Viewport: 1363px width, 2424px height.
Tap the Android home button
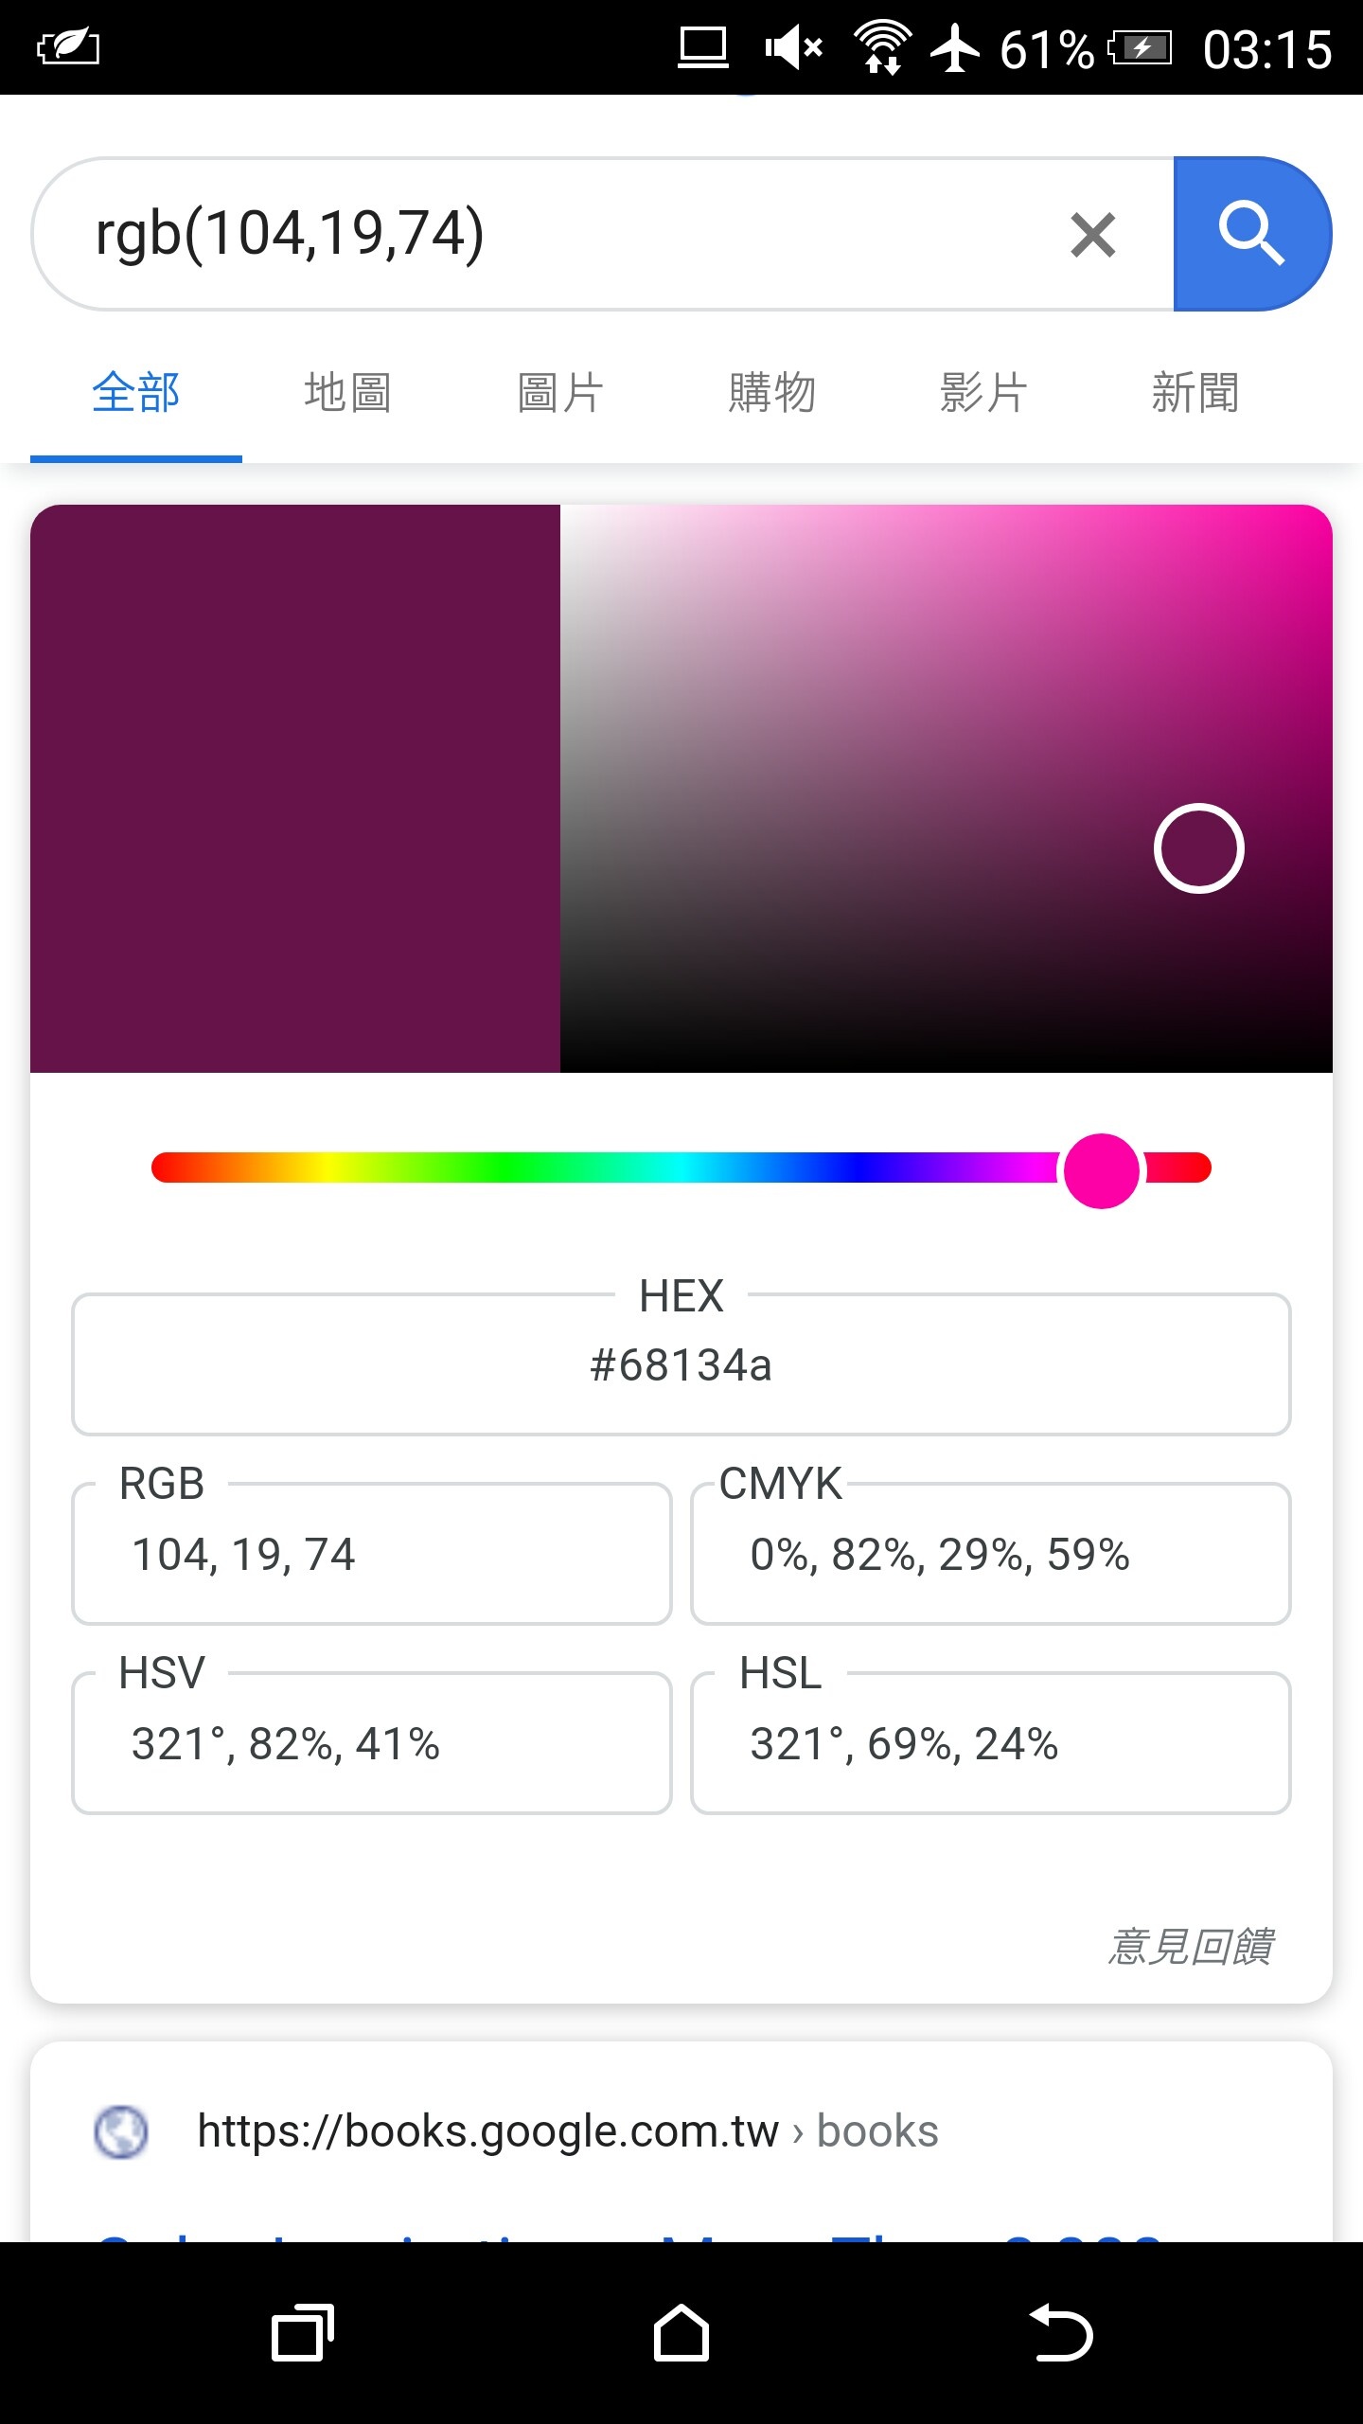(x=681, y=2332)
